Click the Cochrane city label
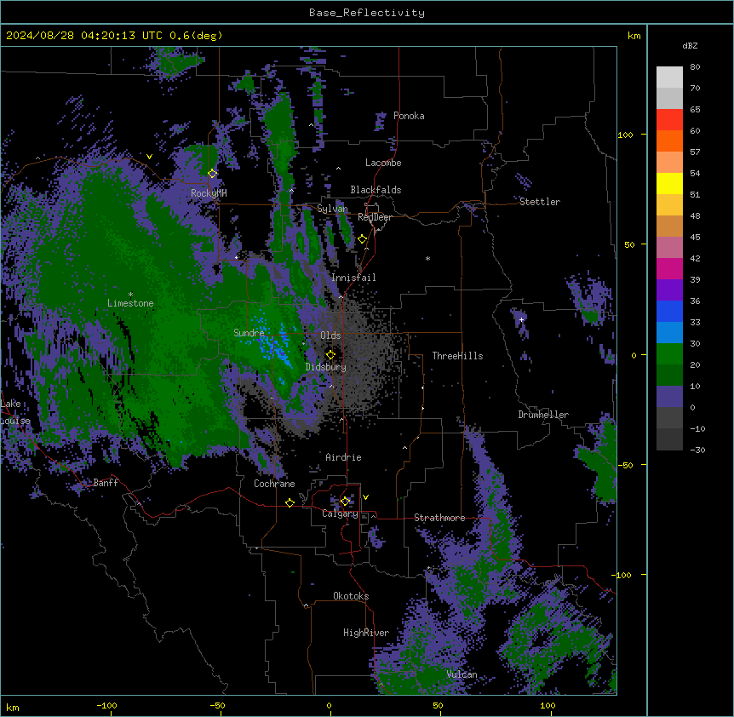The image size is (734, 717). [274, 484]
